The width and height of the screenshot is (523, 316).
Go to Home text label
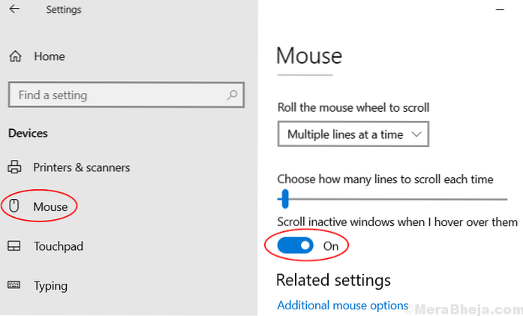[49, 56]
